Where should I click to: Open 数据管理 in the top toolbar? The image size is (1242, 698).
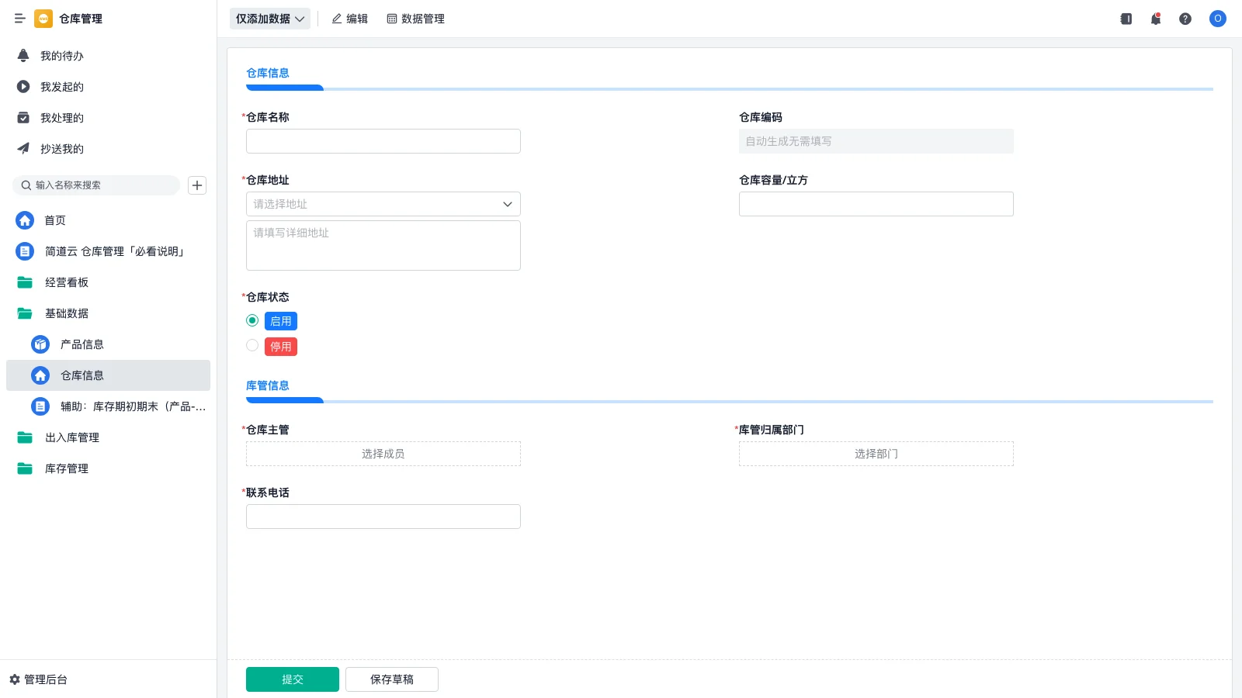416,19
